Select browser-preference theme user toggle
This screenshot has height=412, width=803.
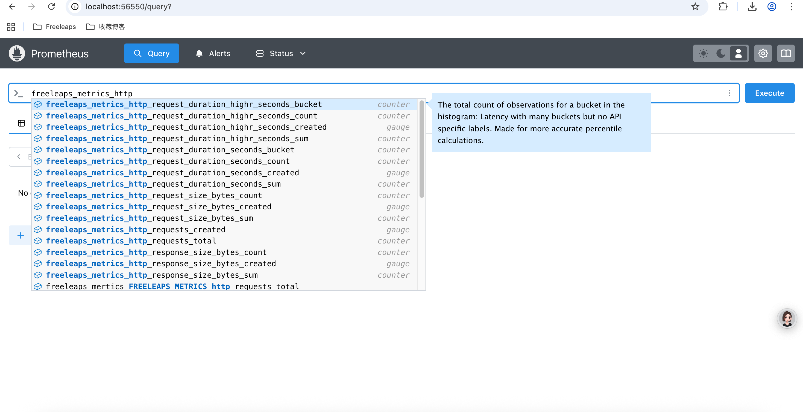[x=738, y=53]
